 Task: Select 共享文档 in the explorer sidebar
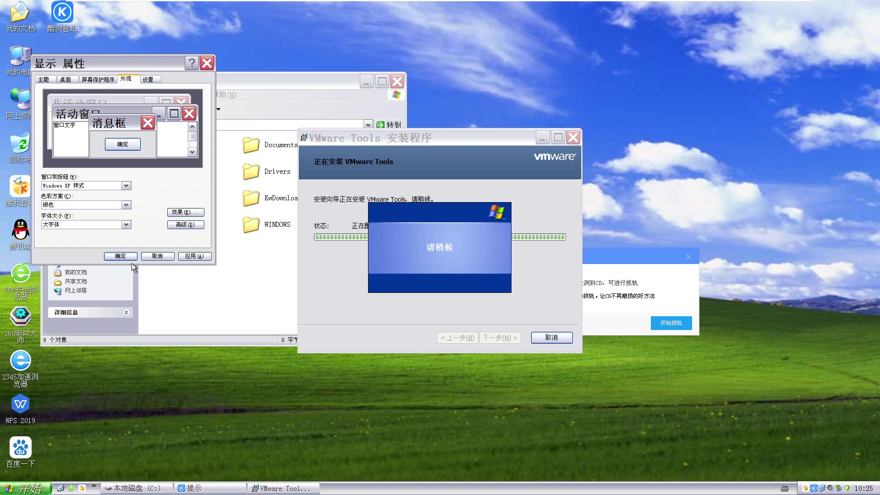75,281
